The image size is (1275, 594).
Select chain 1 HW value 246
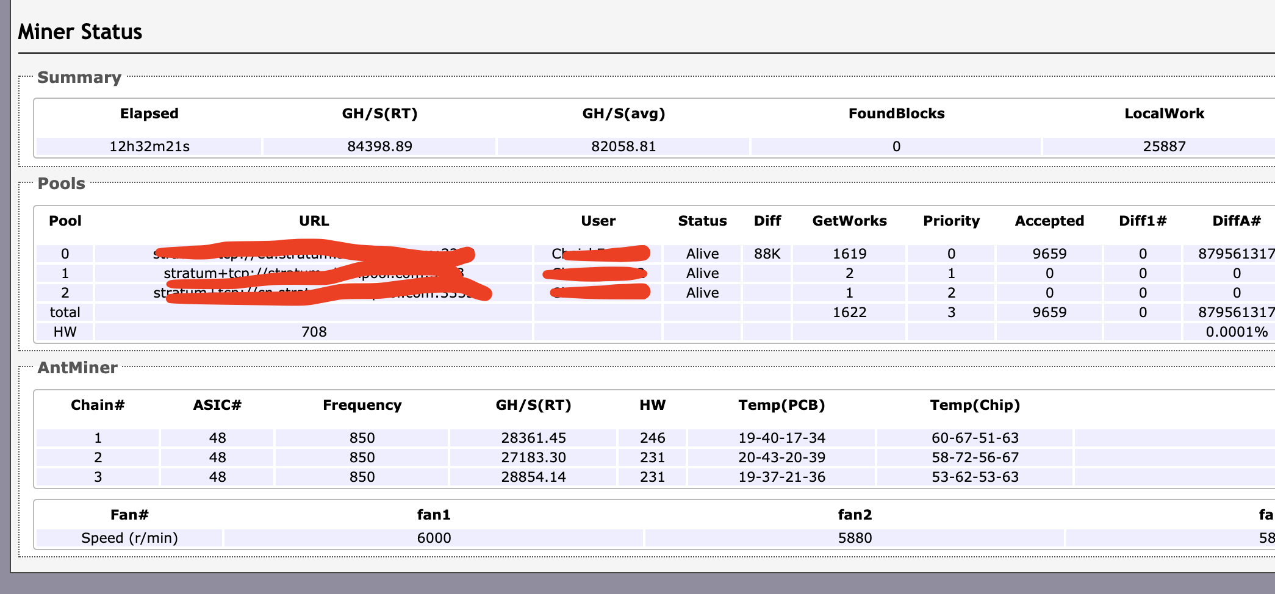click(652, 438)
